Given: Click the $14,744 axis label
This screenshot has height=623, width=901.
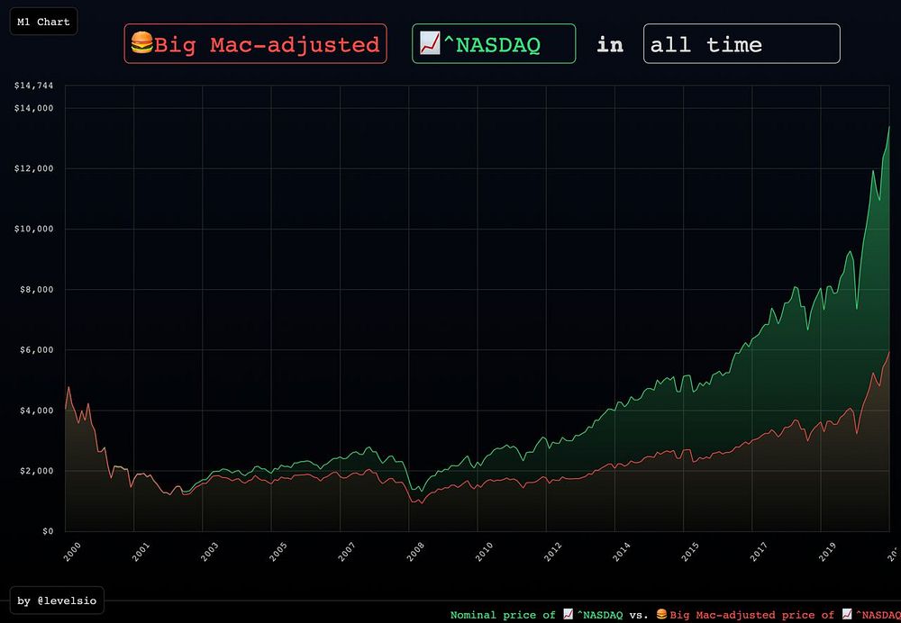Looking at the screenshot, I should point(34,86).
